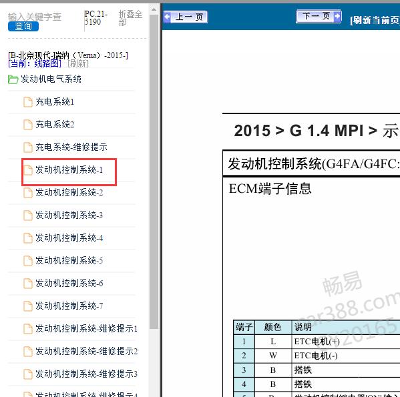Screen dimensions: 400x397
Task: Click document icon beside 发动机控制系统-1
Action: 28,170
